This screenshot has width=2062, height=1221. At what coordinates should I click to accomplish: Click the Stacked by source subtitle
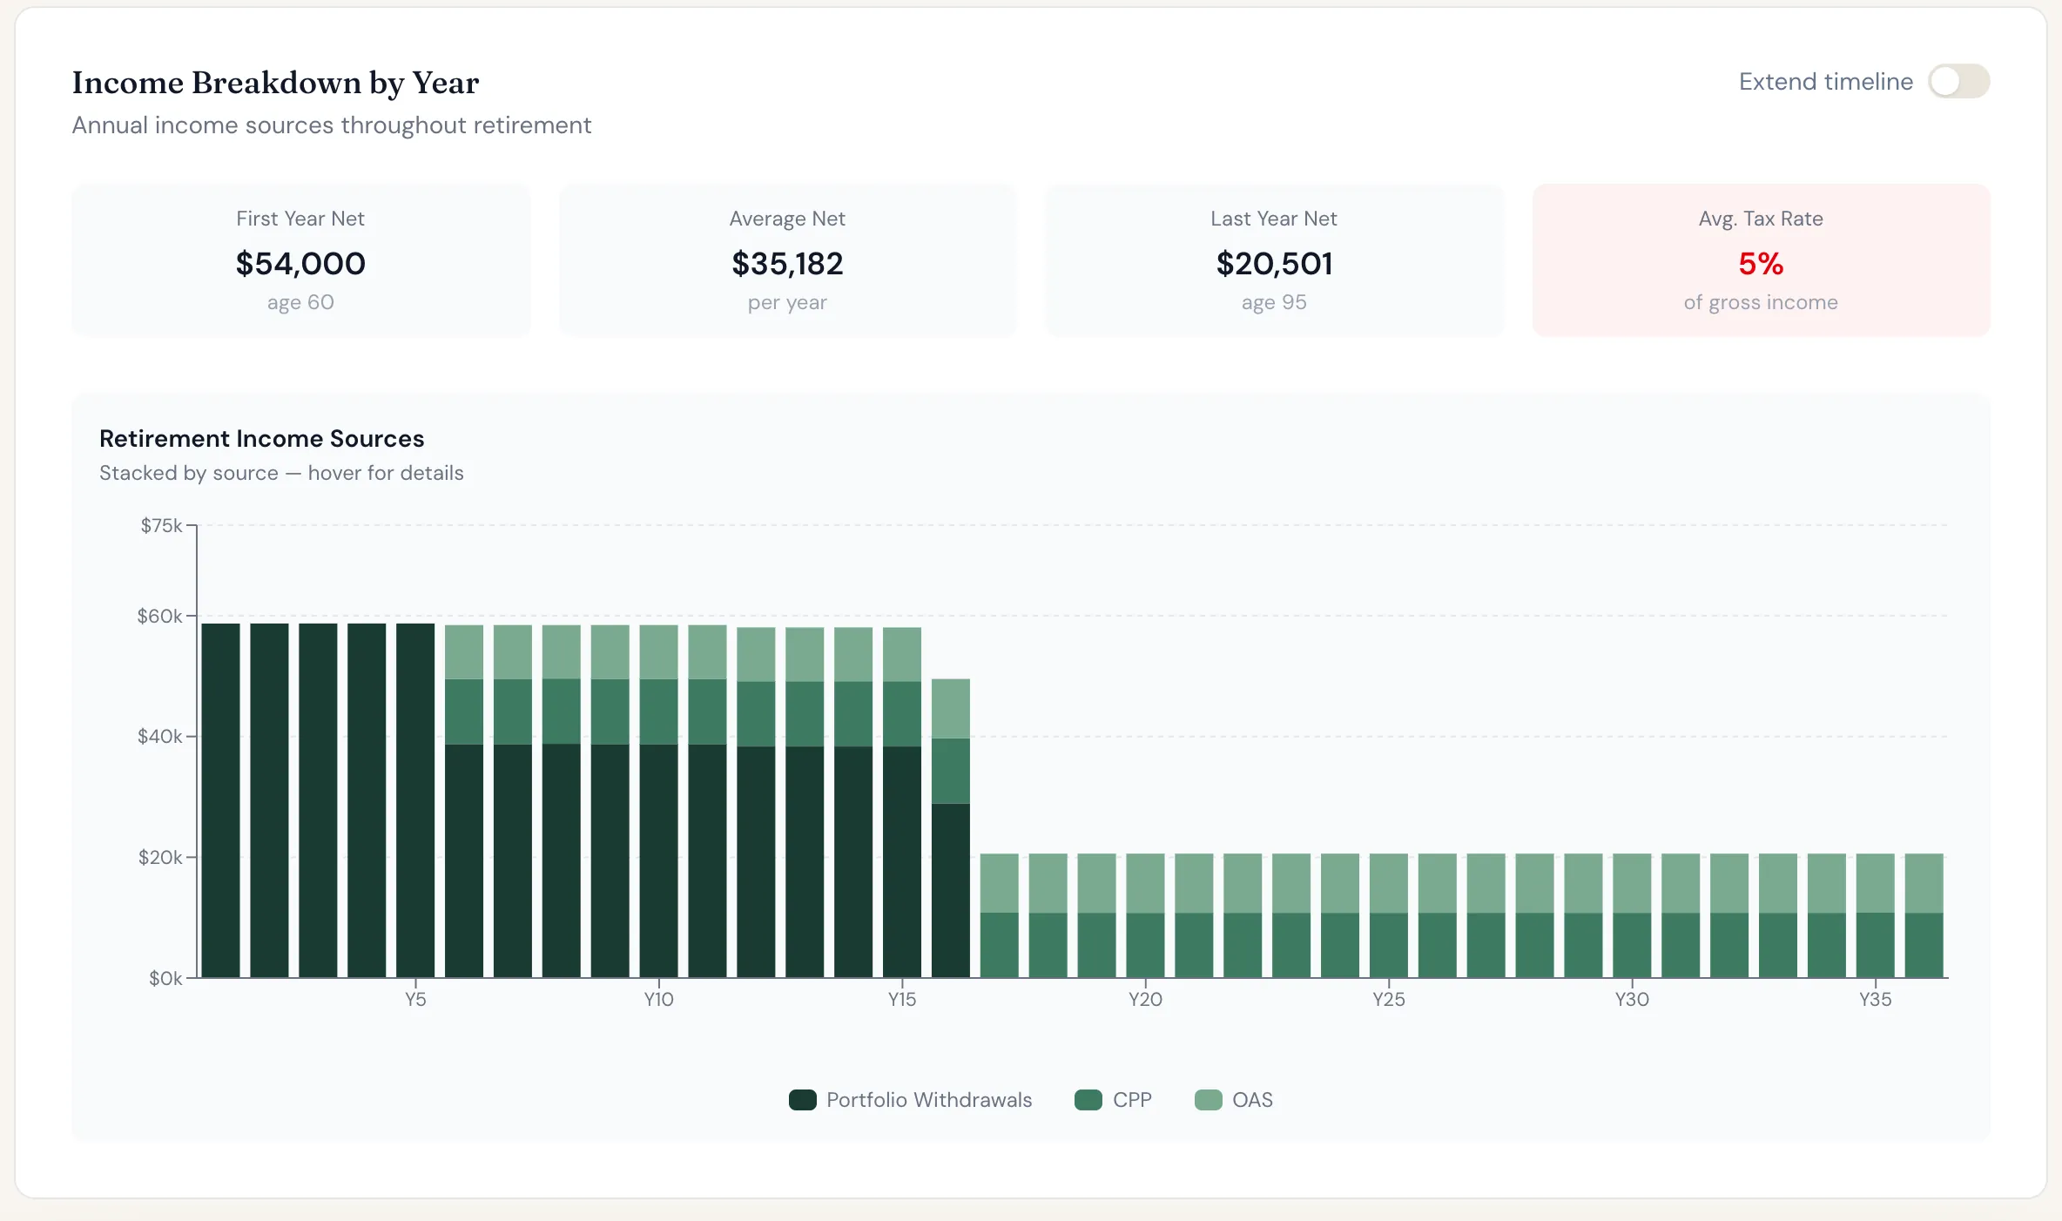pyautogui.click(x=281, y=473)
